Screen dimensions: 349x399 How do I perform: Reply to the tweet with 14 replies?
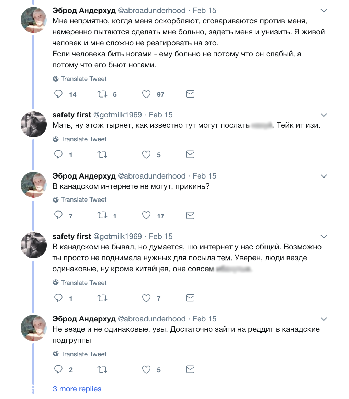[58, 94]
